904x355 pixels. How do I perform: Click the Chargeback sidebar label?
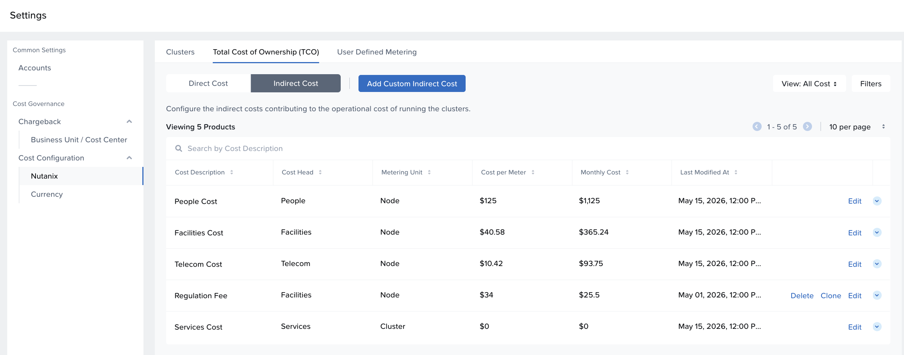(39, 121)
